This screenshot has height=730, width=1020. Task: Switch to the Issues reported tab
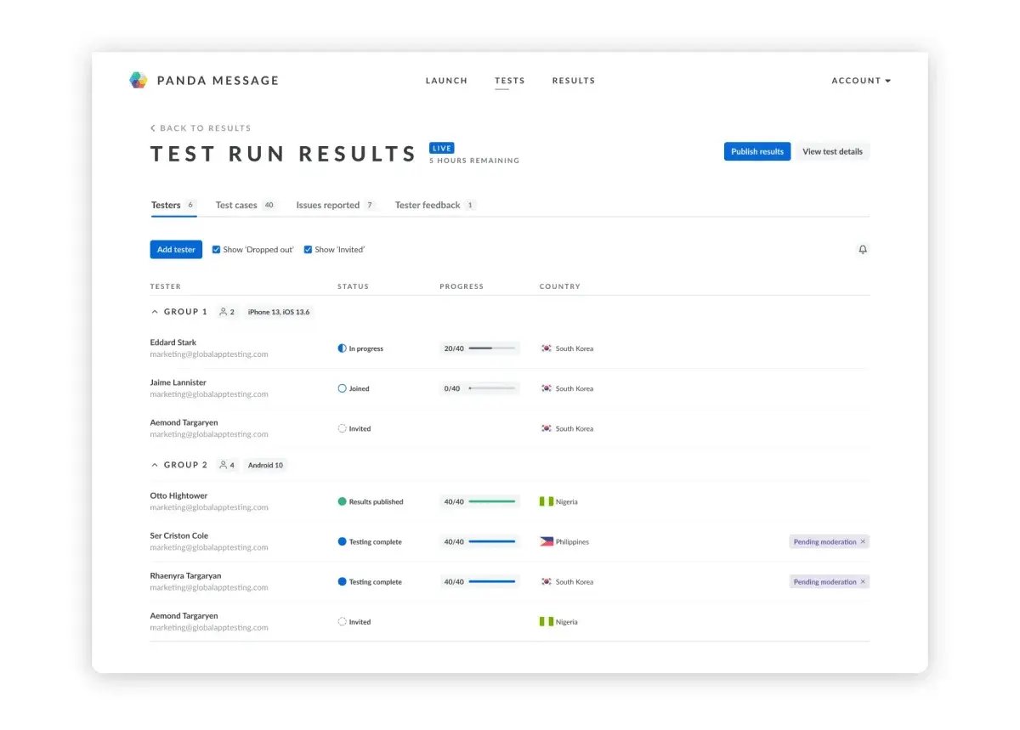pos(329,205)
